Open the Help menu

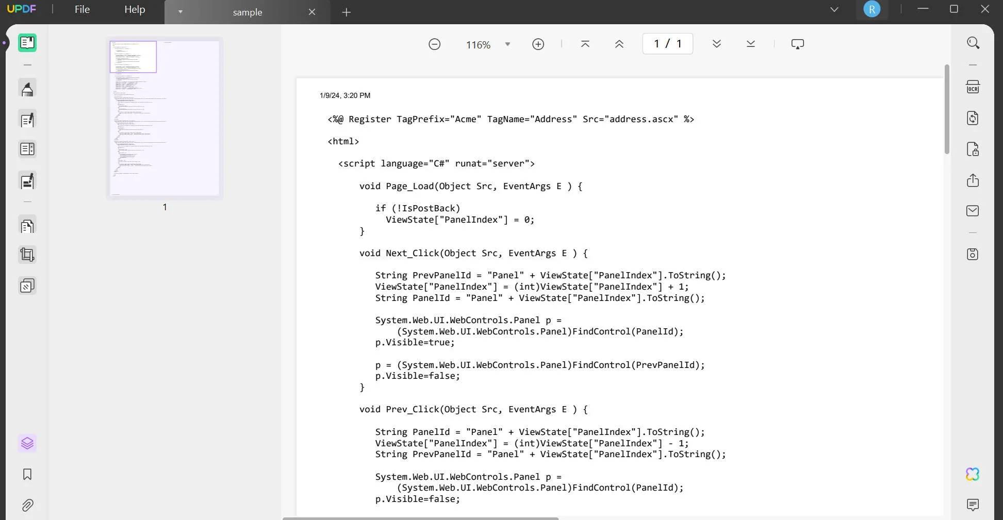135,9
